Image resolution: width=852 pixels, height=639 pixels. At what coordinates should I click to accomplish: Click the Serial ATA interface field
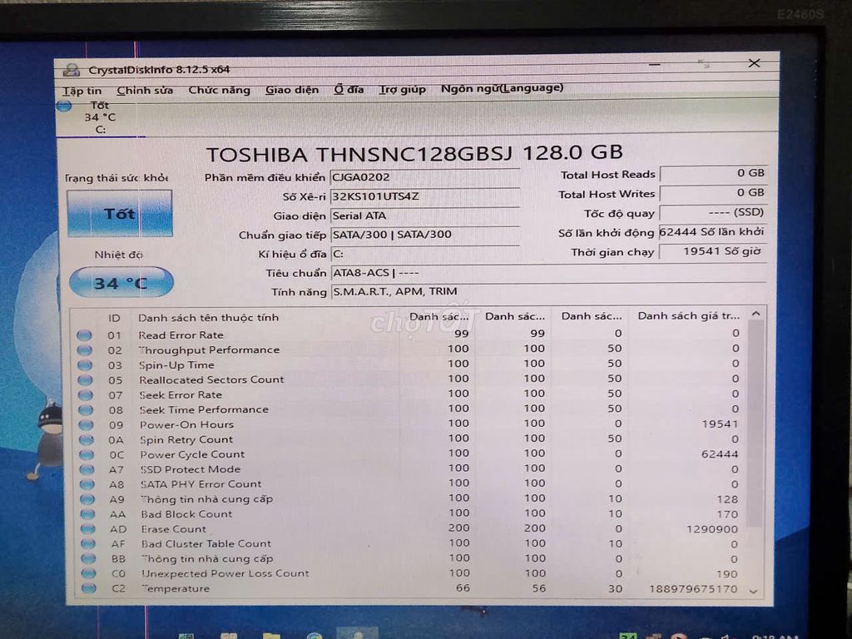[425, 215]
